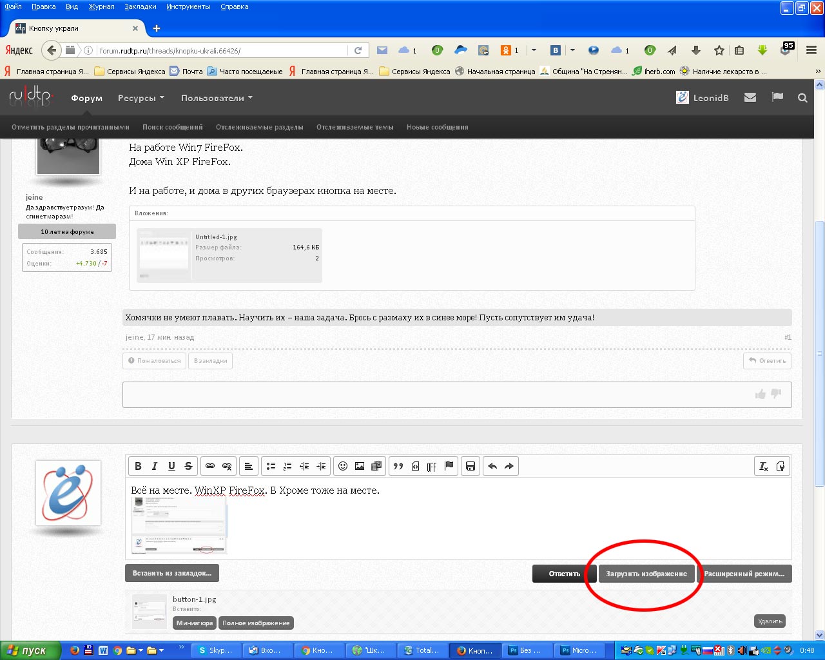Open the Windows пуск start button
Screen dimensions: 825x660
[x=31, y=650]
